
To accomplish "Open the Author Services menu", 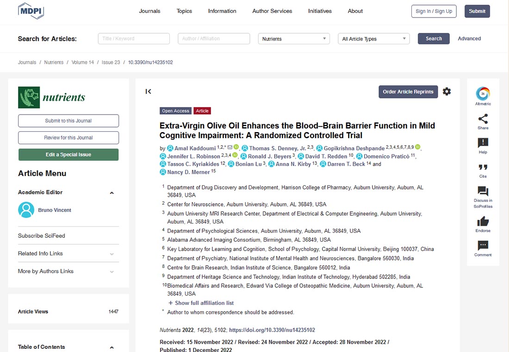I will tap(272, 11).
